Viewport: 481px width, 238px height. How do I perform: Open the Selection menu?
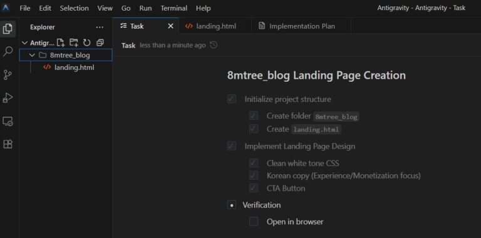[x=75, y=8]
